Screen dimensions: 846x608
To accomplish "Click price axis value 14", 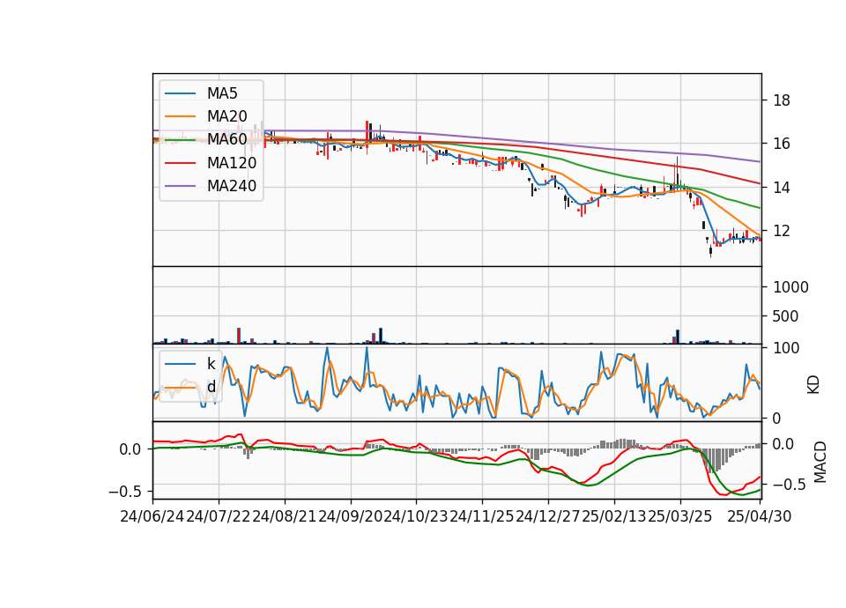I will 782,187.
